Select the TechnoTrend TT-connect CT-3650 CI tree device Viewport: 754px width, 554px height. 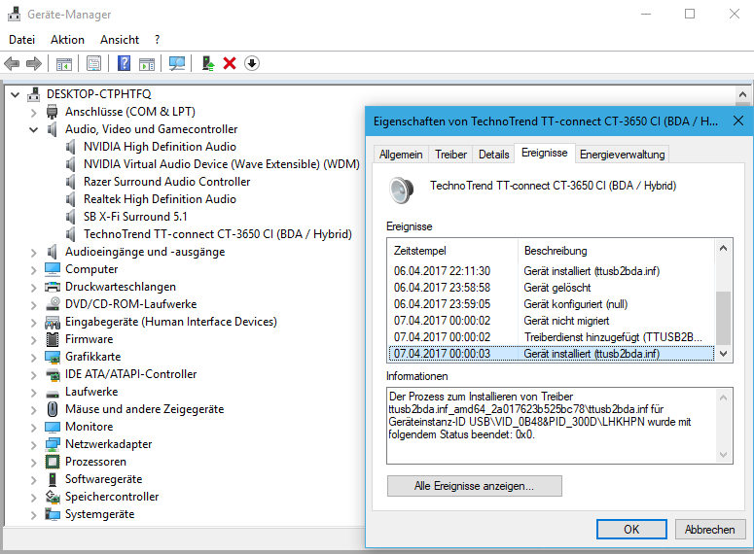pyautogui.click(x=218, y=234)
